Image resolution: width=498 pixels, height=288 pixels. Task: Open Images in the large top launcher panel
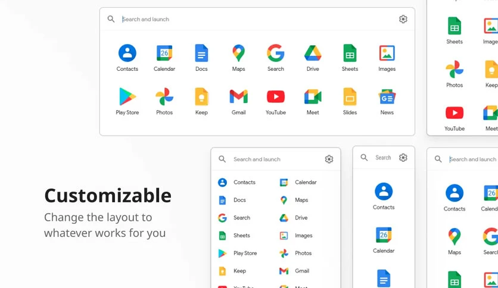click(387, 58)
